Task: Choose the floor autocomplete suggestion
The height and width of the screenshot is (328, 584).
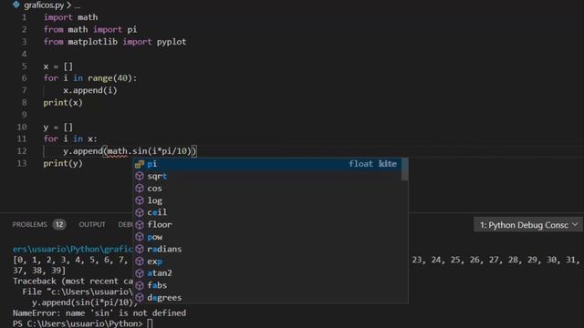Action: (x=267, y=225)
